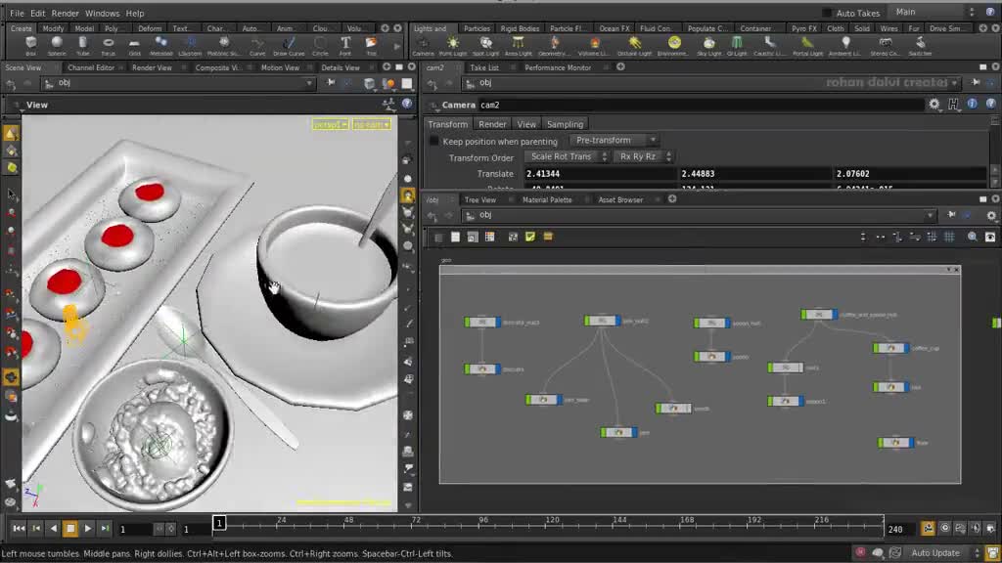Viewport: 1002px width, 563px height.
Task: Open the Rx Ry Rz rotation order dropdown
Action: coord(645,157)
